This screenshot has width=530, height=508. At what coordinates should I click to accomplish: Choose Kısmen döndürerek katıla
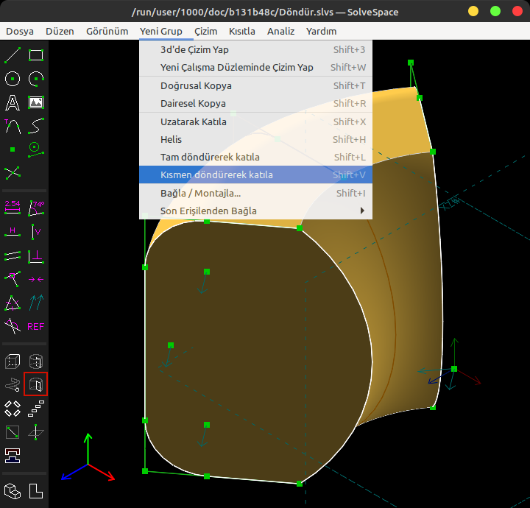(256, 174)
